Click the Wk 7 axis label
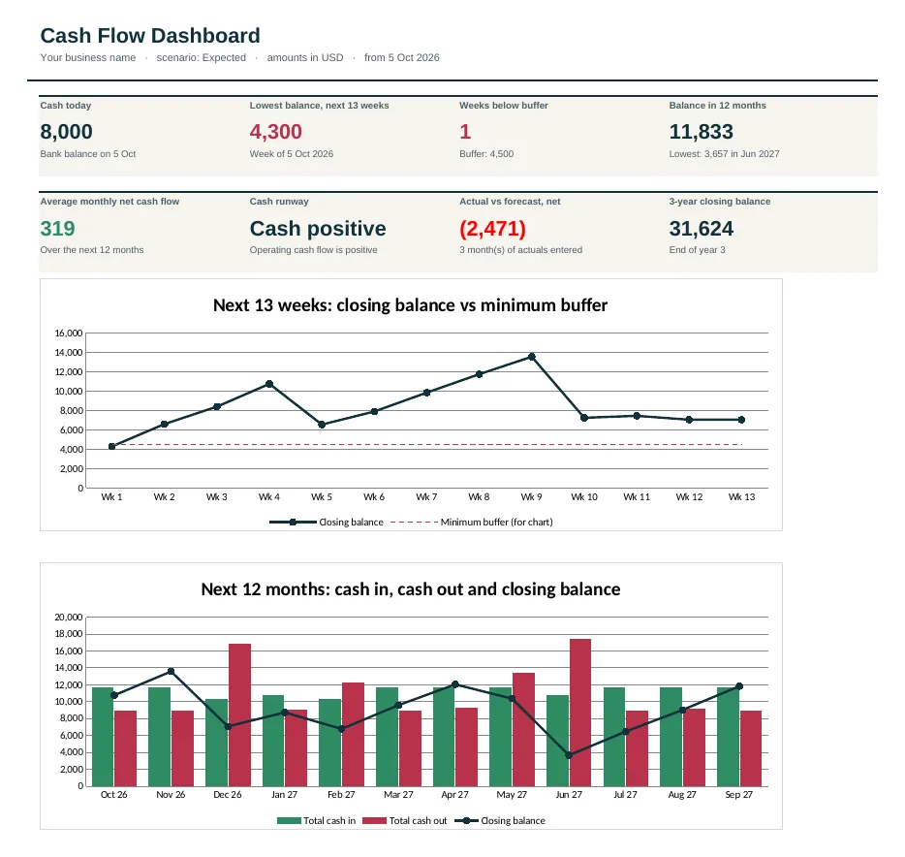This screenshot has height=857, width=905. [x=426, y=497]
